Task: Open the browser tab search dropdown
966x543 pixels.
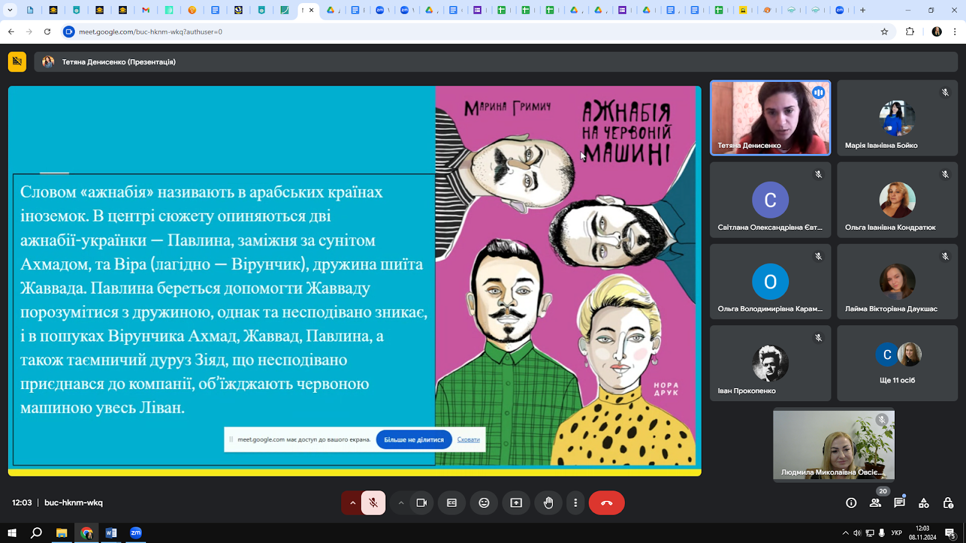Action: point(10,10)
